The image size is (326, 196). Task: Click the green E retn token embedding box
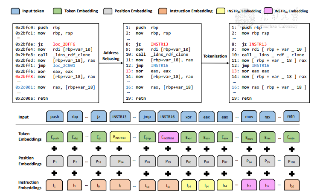291,137
